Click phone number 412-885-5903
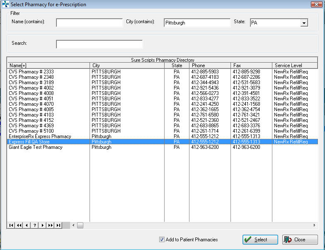325x250 pixels. click(x=205, y=72)
